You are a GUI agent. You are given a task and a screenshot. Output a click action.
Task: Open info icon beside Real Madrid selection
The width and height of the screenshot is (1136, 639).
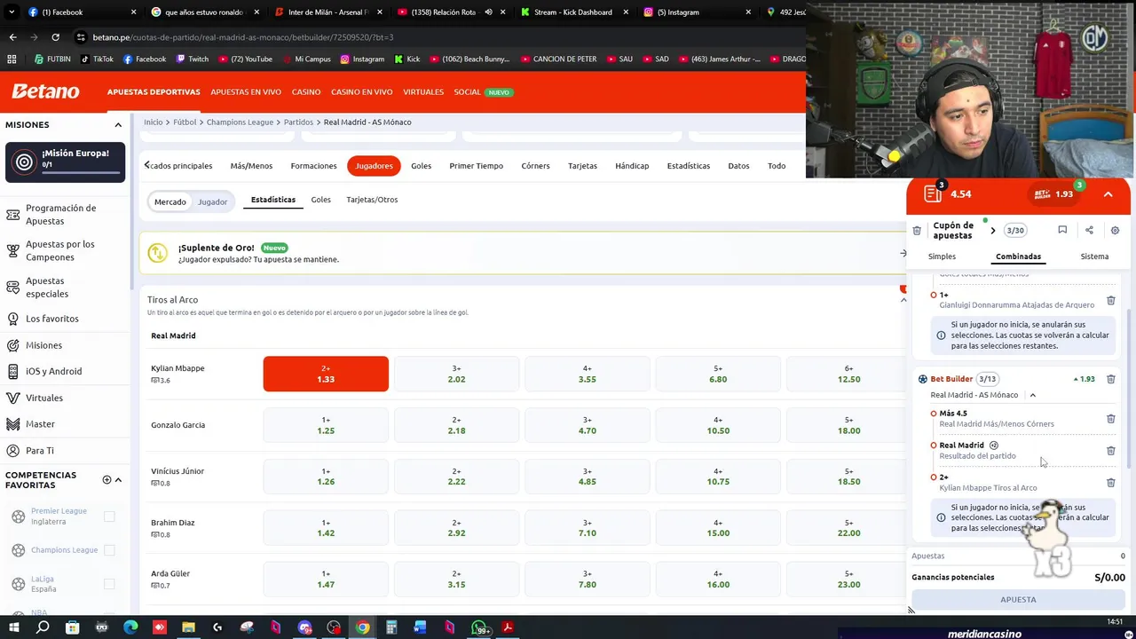tap(994, 446)
